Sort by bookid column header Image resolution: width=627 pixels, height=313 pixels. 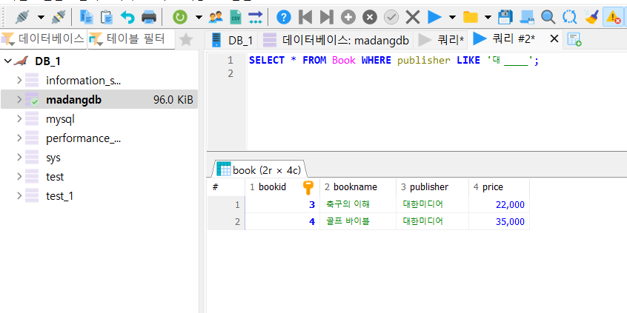pos(282,187)
